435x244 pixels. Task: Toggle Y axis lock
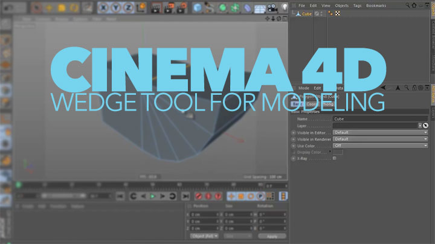point(116,7)
